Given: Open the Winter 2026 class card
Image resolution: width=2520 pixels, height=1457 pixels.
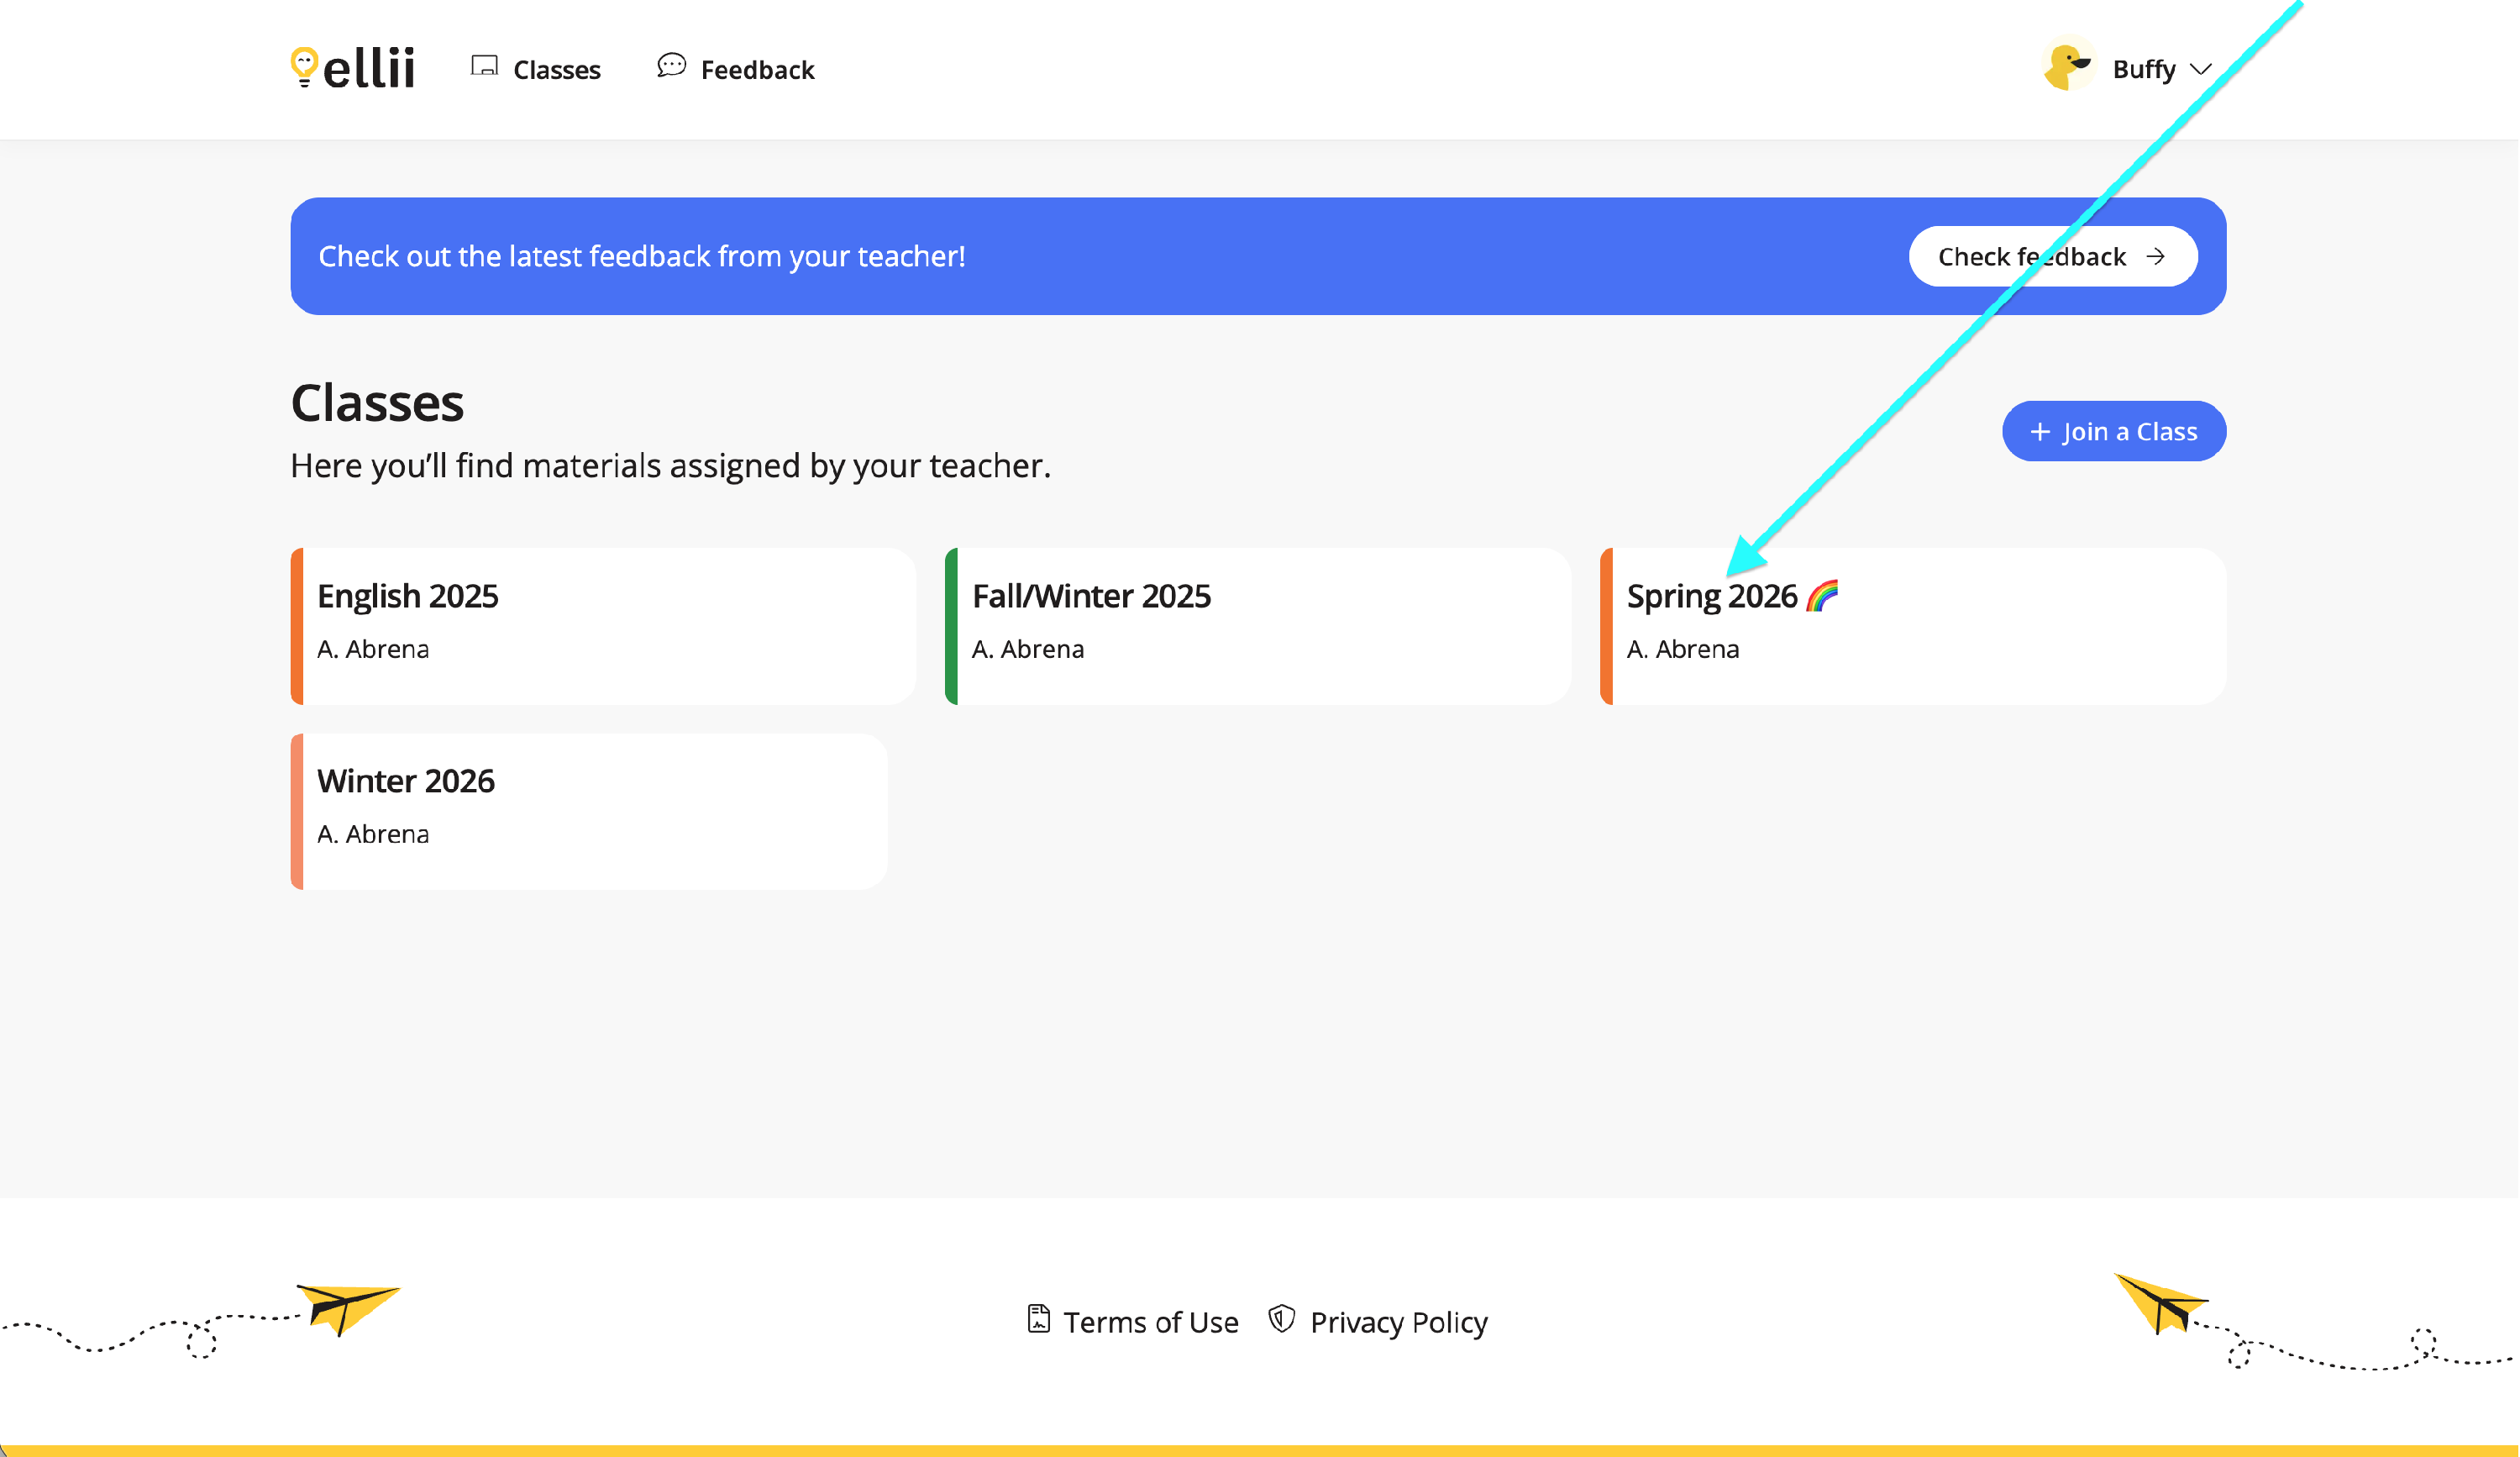Looking at the screenshot, I should tap(589, 811).
